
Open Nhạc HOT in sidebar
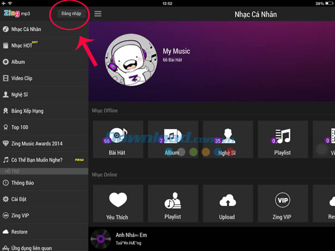pyautogui.click(x=44, y=46)
